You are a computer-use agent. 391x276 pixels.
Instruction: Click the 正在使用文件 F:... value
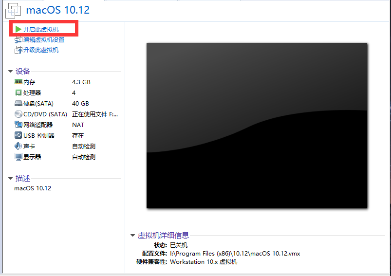pos(95,114)
